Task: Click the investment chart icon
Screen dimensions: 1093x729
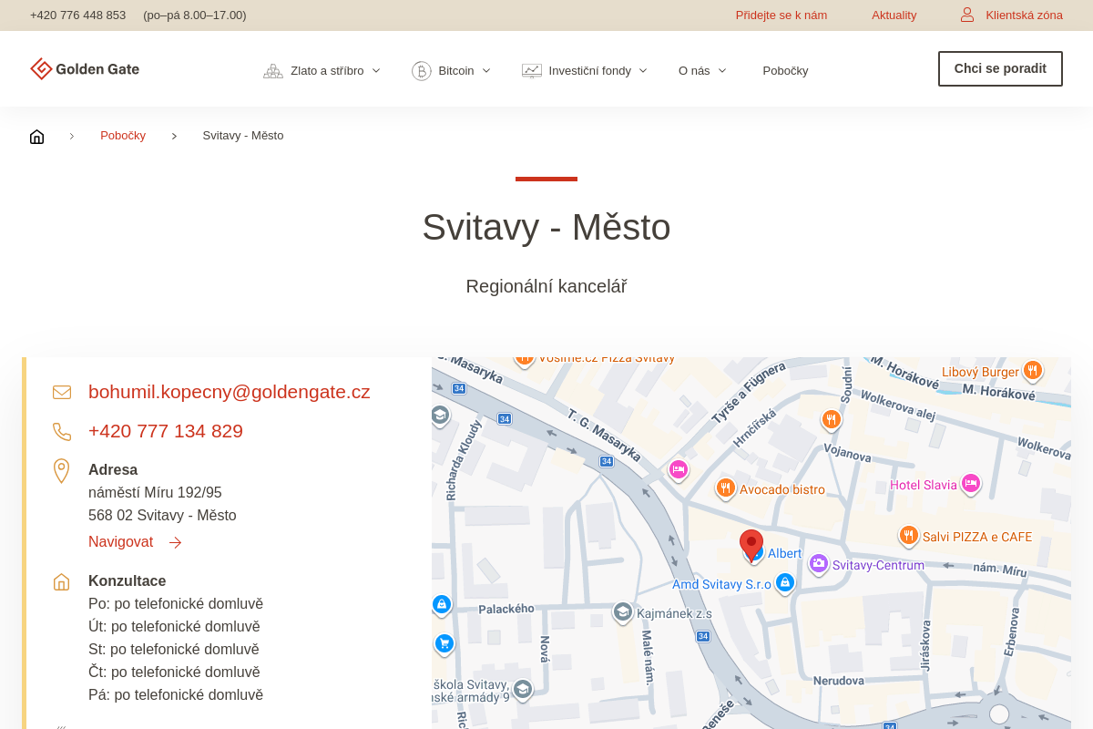Action: point(532,71)
